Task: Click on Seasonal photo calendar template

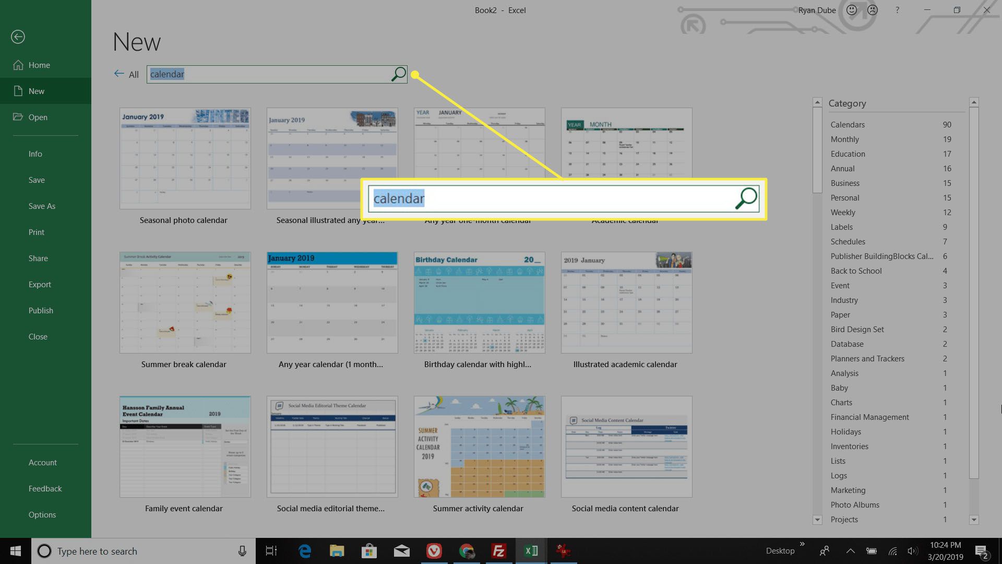Action: coord(184,158)
